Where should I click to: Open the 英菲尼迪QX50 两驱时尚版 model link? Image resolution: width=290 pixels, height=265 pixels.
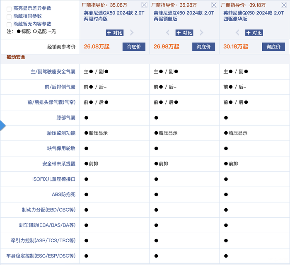[x=114, y=16]
